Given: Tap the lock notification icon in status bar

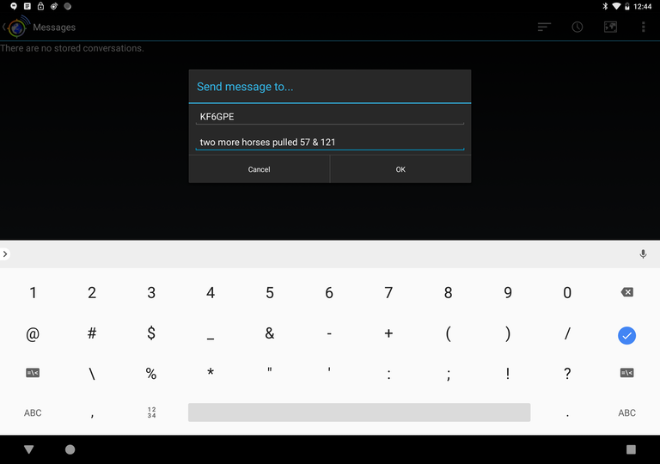Looking at the screenshot, I should [40, 6].
